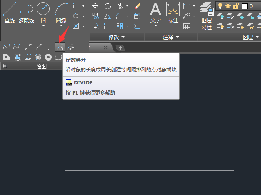Viewport: 261px width, 195px height.
Task: Start the Text (文字) tool
Action: 156,13
